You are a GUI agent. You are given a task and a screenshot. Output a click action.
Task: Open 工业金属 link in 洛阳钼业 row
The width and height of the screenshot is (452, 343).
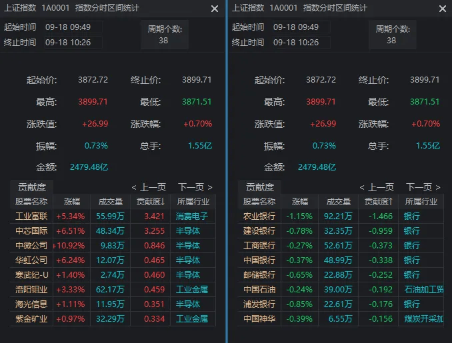[x=192, y=289]
